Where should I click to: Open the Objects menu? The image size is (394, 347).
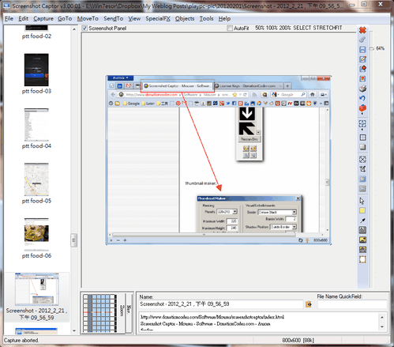(185, 19)
